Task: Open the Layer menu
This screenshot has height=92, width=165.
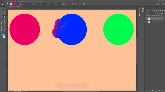Action: (15, 1)
